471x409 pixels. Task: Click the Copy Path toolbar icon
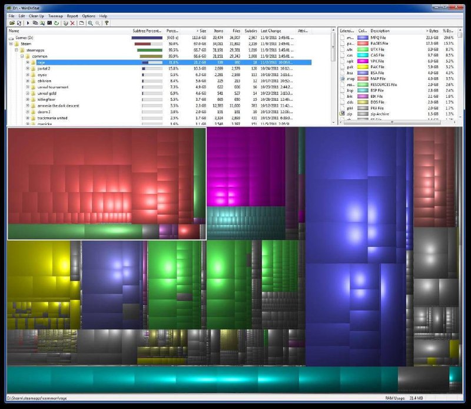tap(35, 23)
